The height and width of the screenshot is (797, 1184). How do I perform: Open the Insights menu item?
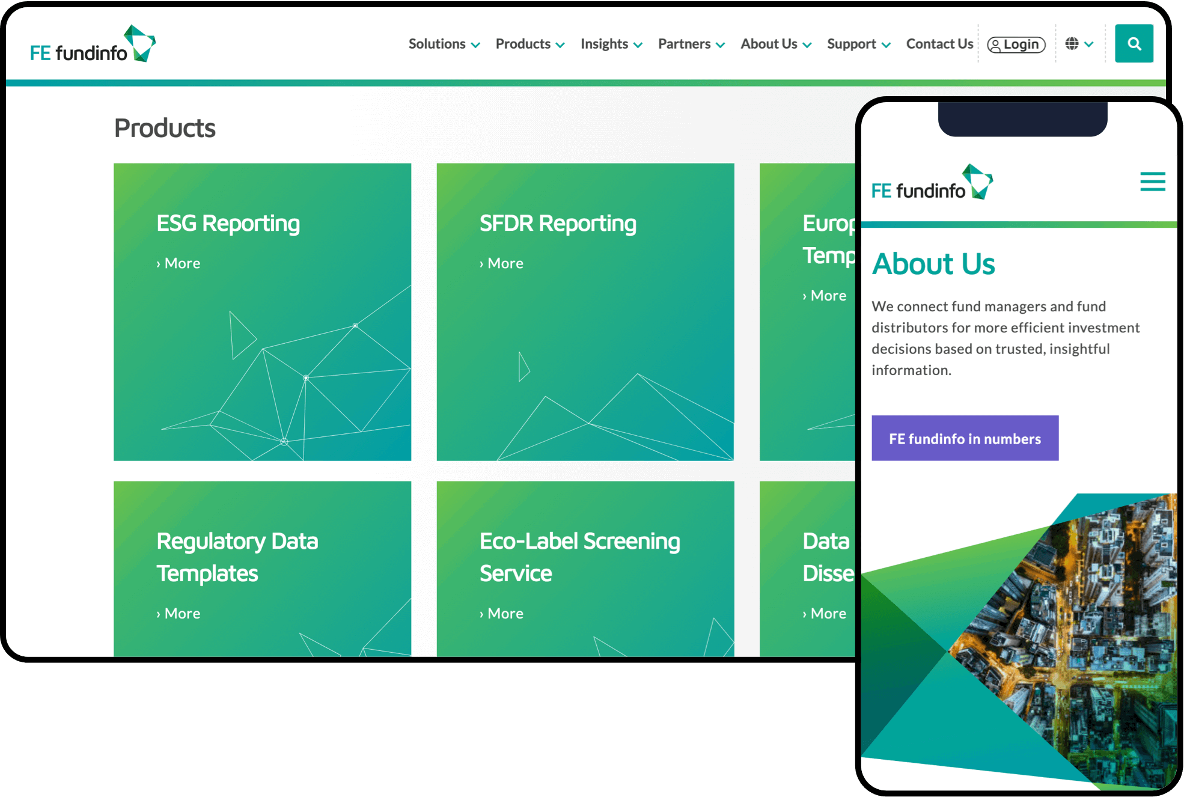click(x=603, y=43)
